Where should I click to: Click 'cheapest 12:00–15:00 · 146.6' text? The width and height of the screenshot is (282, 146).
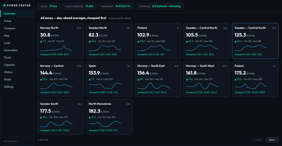pos(201,92)
